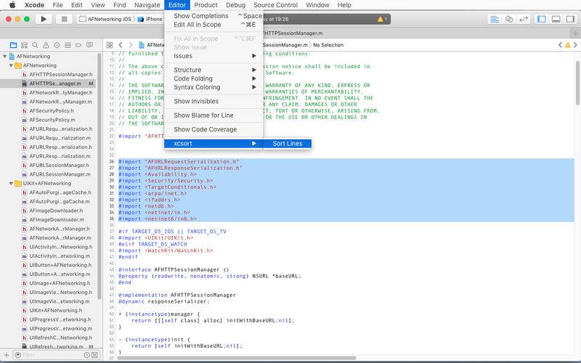Open the Breakpoint navigator icon

tap(78, 45)
